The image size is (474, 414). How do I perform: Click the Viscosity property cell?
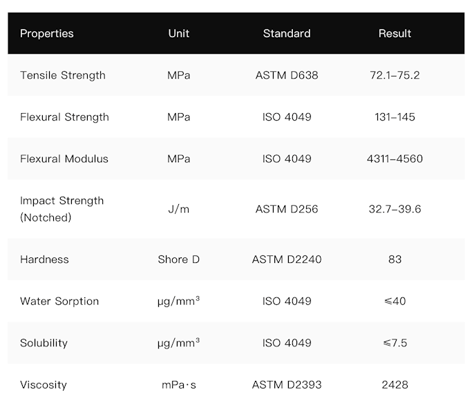click(x=44, y=385)
